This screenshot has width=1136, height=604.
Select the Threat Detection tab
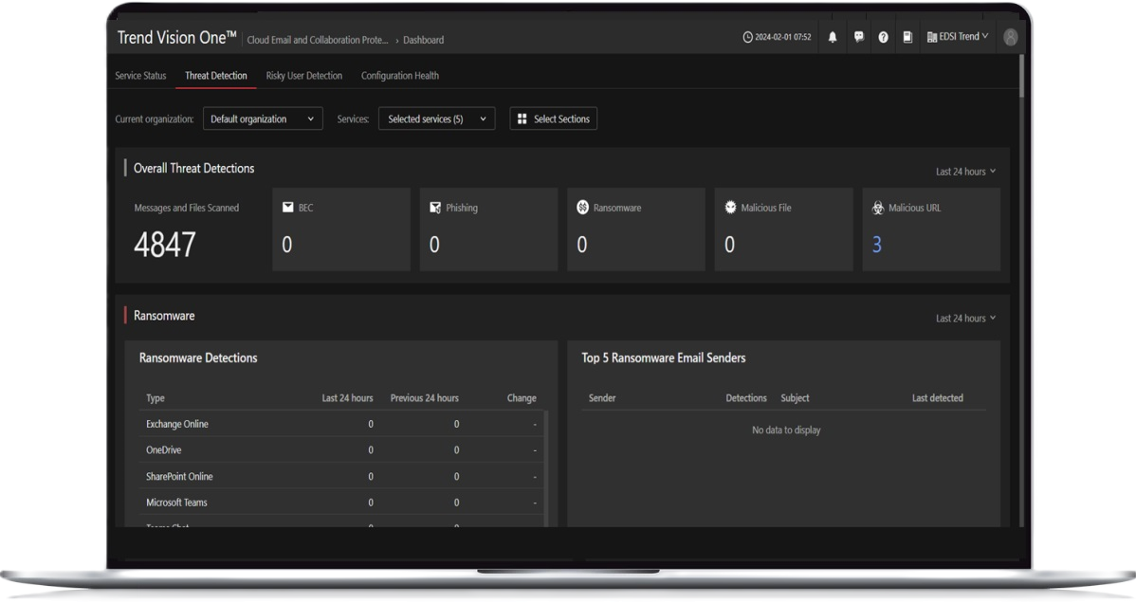point(216,75)
